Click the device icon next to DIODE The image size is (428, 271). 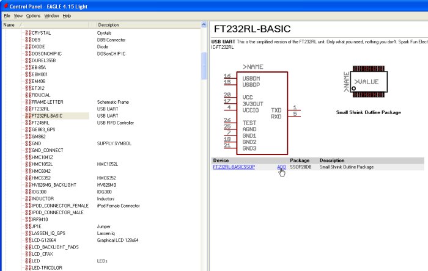tap(28, 46)
